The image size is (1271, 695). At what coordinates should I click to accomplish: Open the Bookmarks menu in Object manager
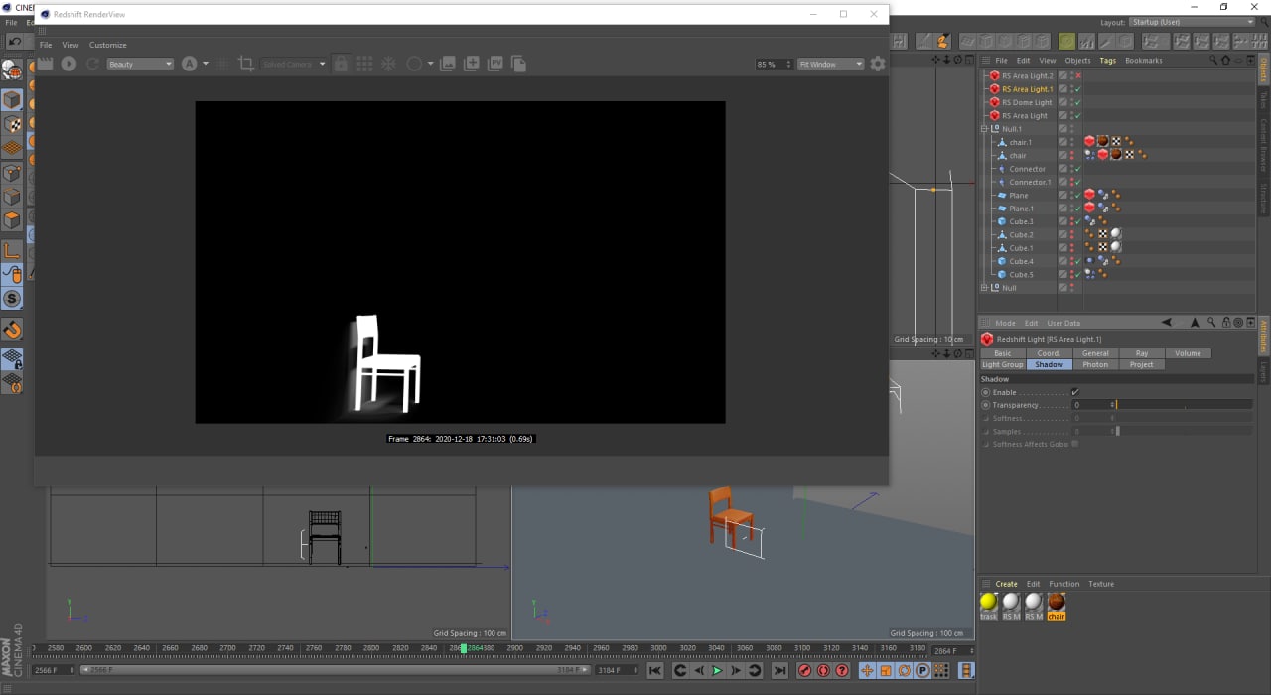(x=1143, y=60)
